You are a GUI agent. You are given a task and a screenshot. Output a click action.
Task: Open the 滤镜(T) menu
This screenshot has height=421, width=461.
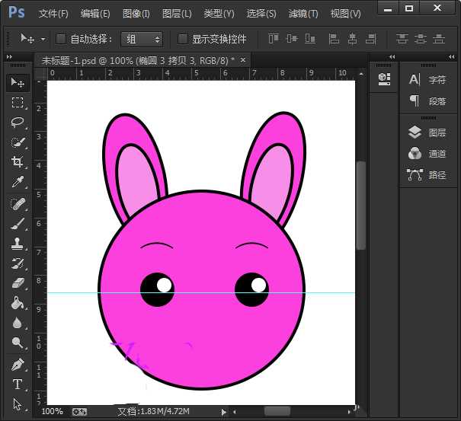click(303, 14)
